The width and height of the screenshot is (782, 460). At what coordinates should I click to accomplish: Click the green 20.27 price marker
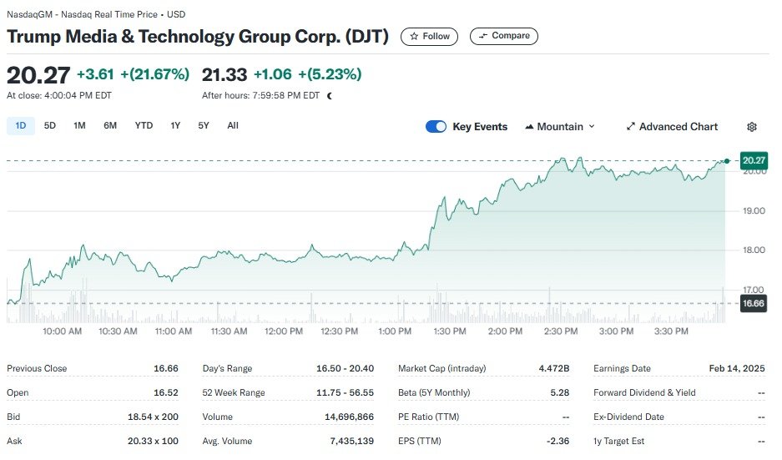pyautogui.click(x=753, y=160)
